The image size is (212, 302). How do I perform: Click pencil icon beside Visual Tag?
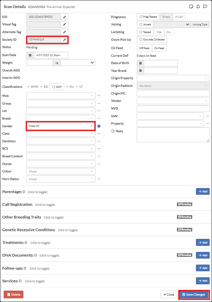[65, 24]
